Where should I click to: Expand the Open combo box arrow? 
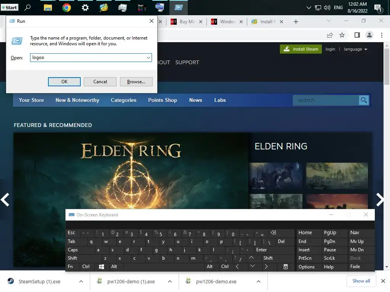click(149, 58)
